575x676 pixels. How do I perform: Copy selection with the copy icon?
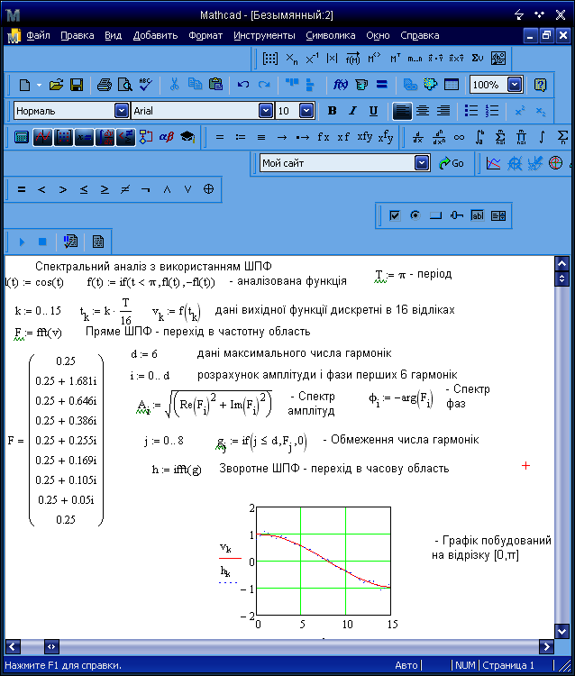click(195, 85)
